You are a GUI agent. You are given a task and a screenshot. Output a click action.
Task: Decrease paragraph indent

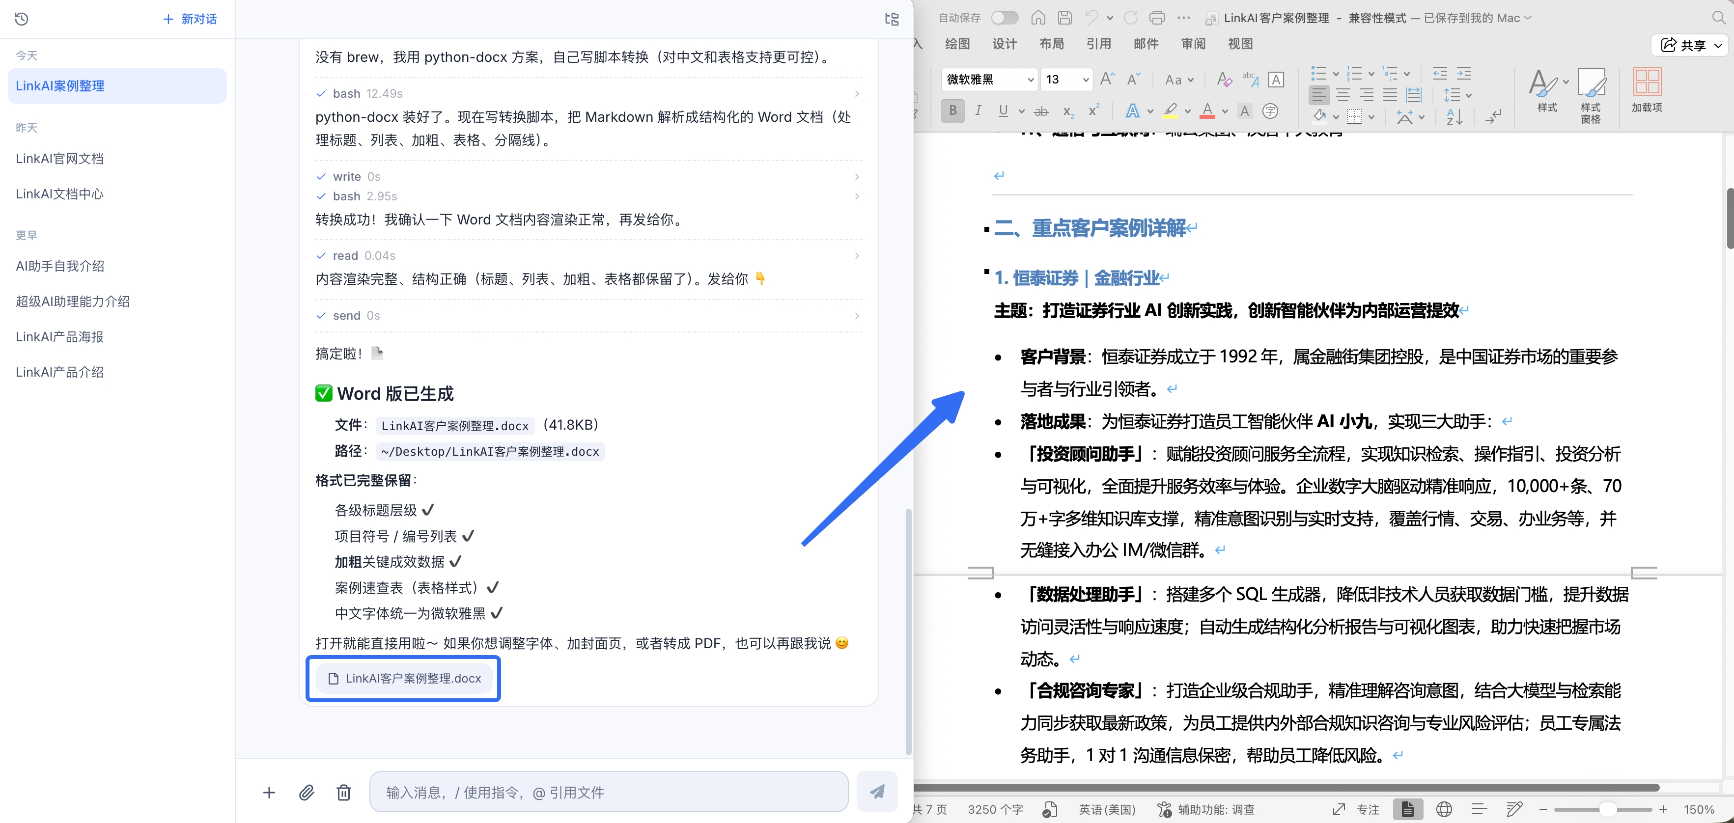coord(1440,73)
